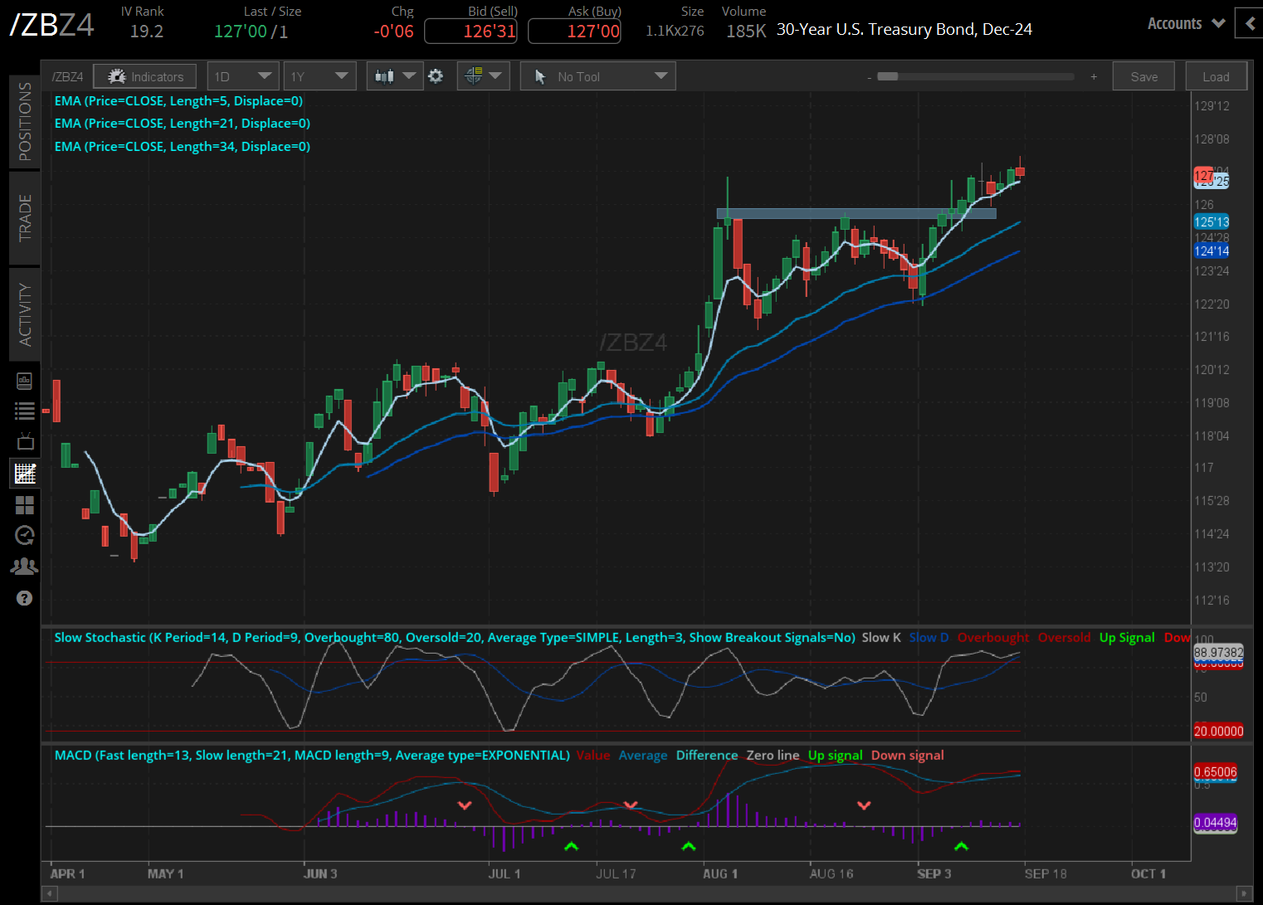Click the EMA Length=5 study label
1263x905 pixels.
(x=178, y=101)
